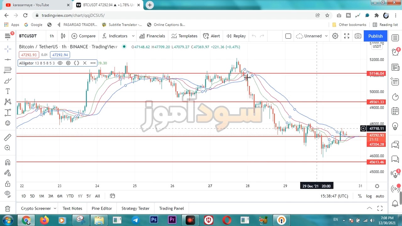
Task: Open the Fibonacci and Gann tools group
Action: (8, 70)
